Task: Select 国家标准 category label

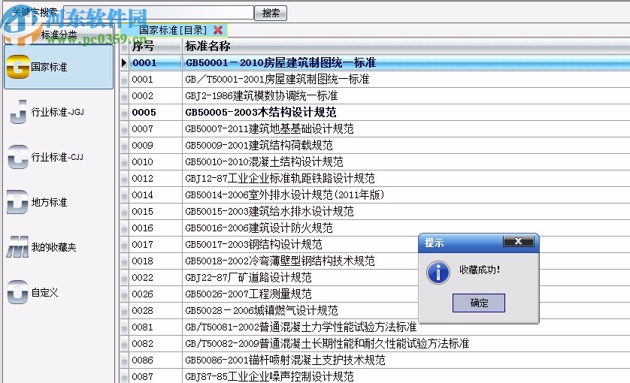Action: (x=49, y=67)
